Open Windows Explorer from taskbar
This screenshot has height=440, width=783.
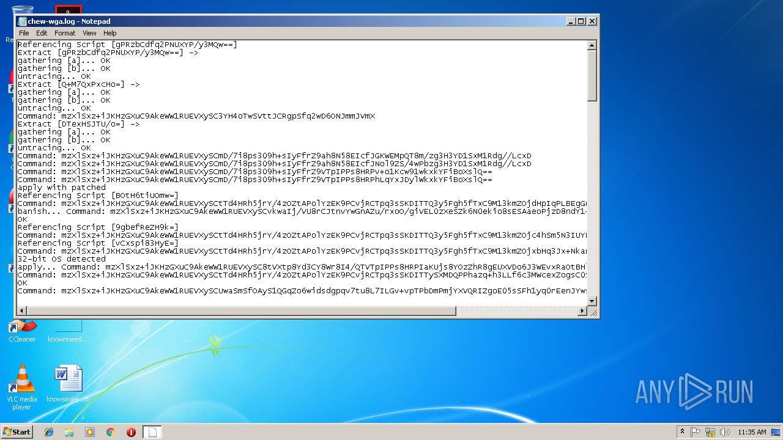pyautogui.click(x=69, y=432)
